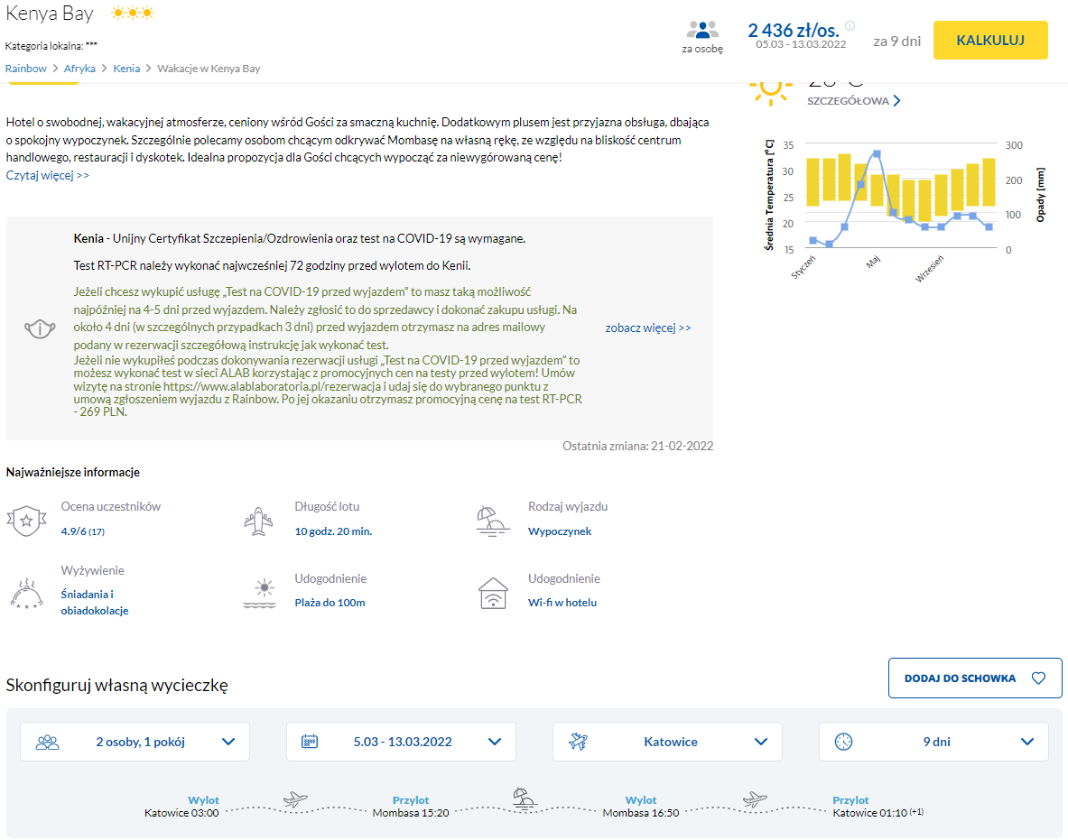1068x840 pixels.
Task: Click the airplane flight duration icon
Action: pyautogui.click(x=259, y=520)
